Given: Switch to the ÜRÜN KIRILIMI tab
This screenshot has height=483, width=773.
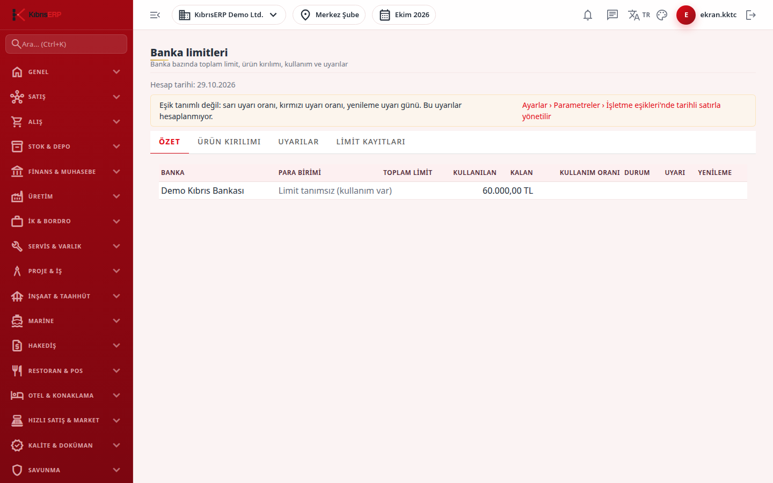Looking at the screenshot, I should pyautogui.click(x=229, y=142).
